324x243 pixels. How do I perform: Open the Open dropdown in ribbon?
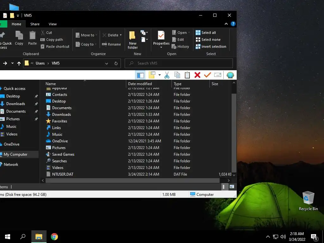tap(181, 33)
